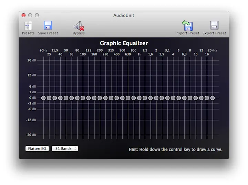The width and height of the screenshot is (248, 185).
Task: Click the 250 Hz band slider knob
Action: 105,98
